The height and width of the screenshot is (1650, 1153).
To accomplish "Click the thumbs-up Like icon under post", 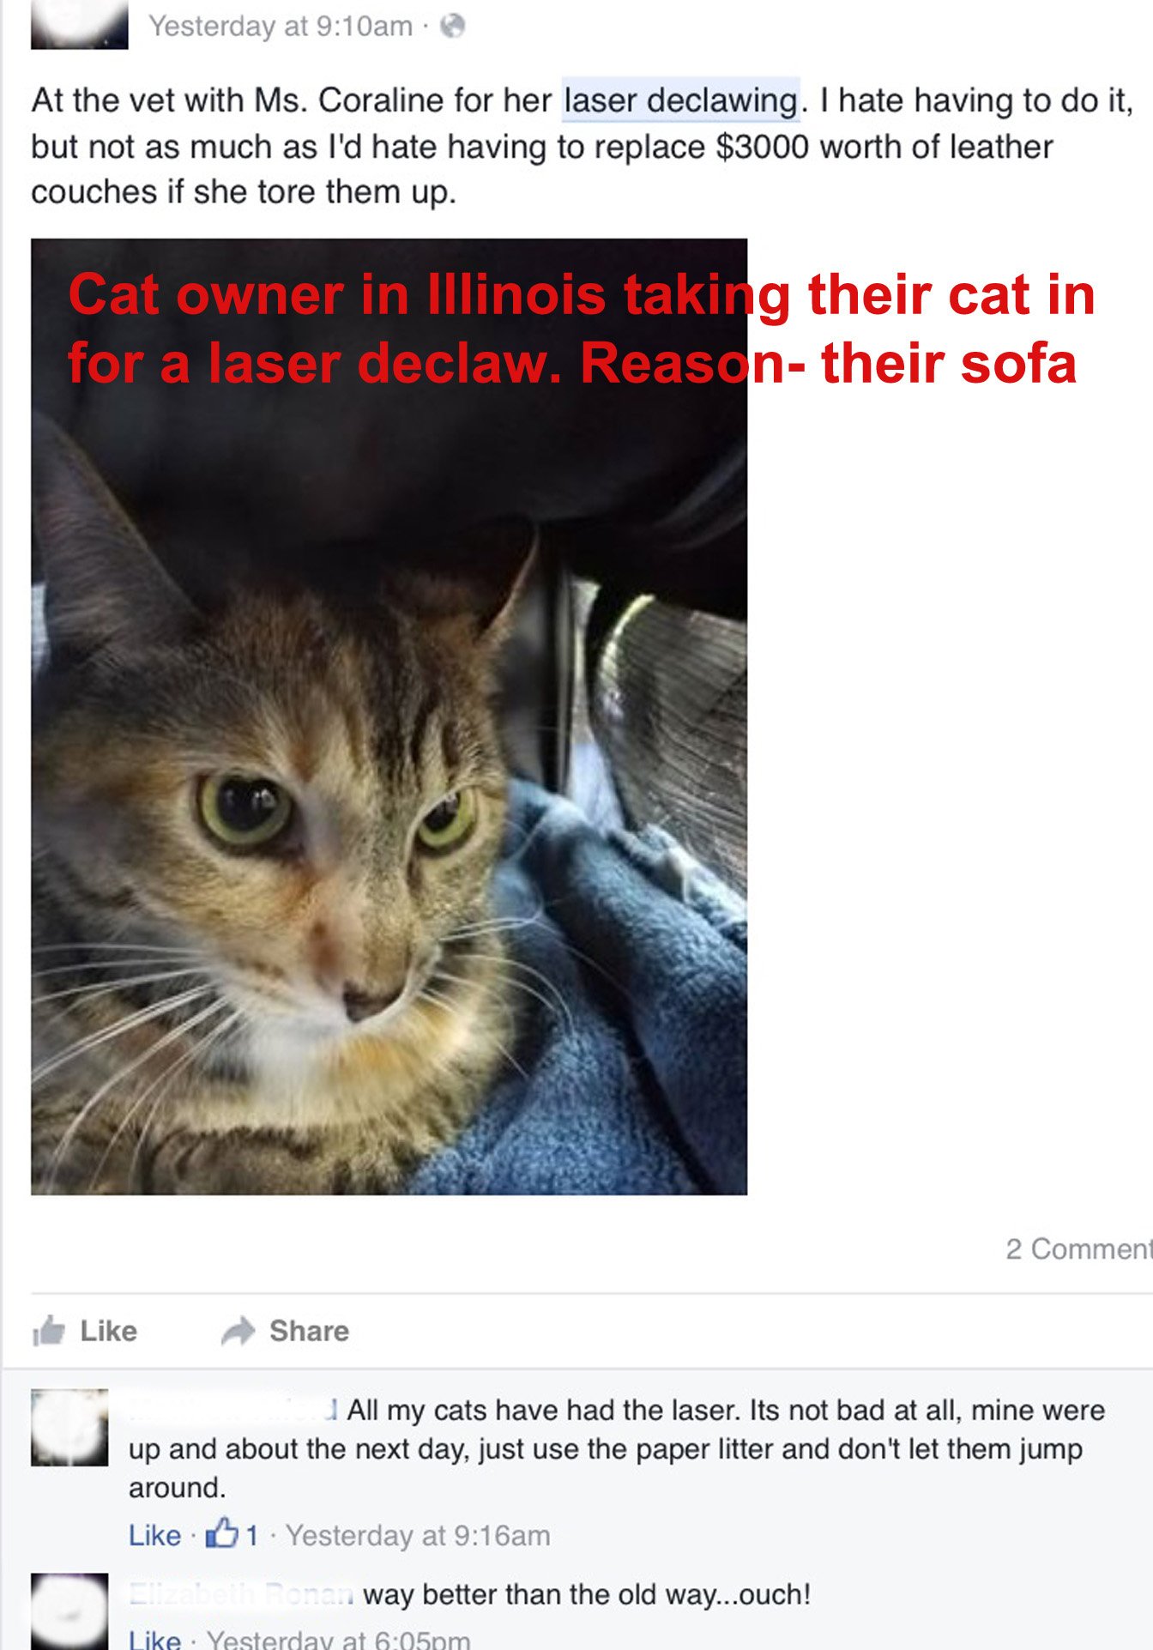I will tap(49, 1330).
